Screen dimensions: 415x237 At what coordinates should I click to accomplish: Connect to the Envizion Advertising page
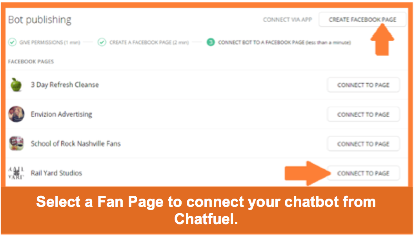(x=363, y=114)
